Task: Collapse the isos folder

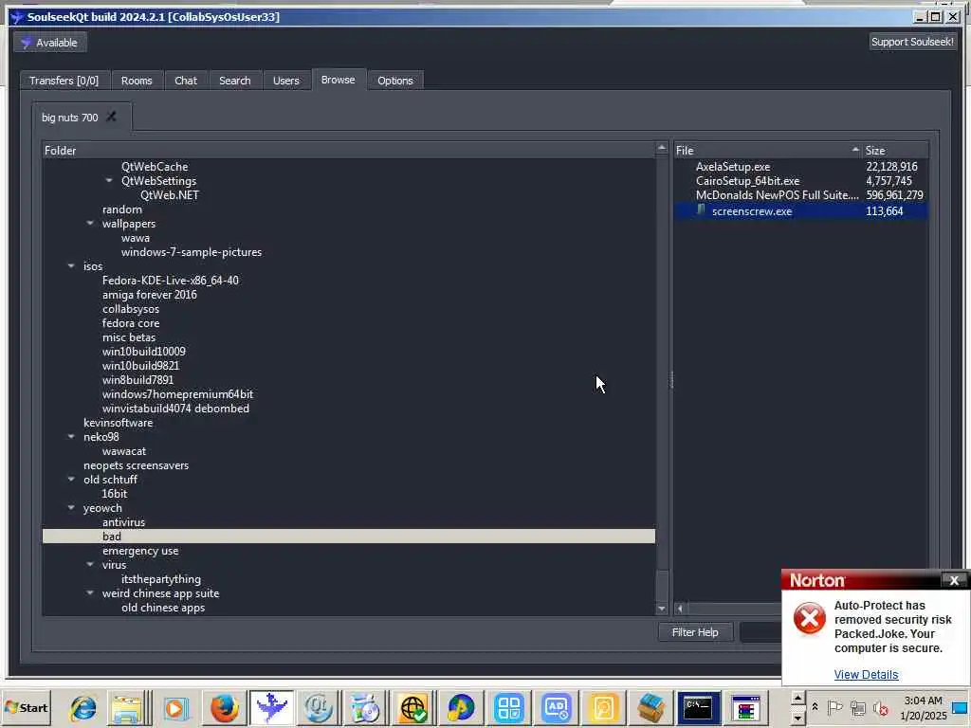Action: (71, 265)
